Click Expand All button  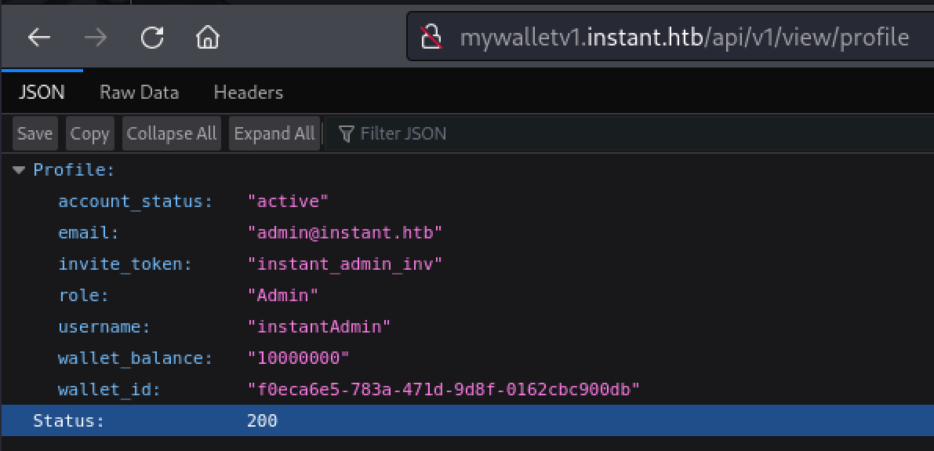point(274,134)
